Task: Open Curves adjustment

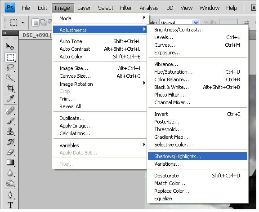Action: pos(197,45)
